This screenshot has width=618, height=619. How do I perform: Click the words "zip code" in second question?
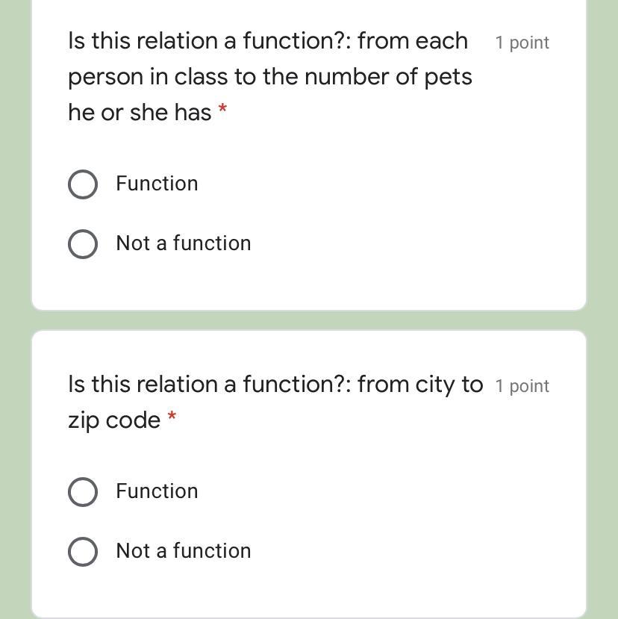tap(114, 420)
